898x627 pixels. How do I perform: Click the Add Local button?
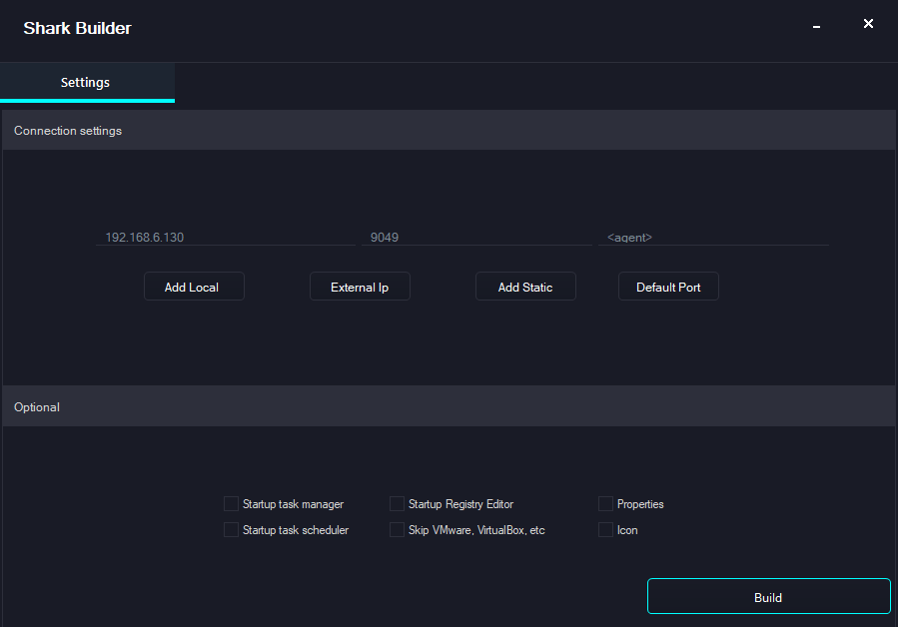(x=194, y=287)
